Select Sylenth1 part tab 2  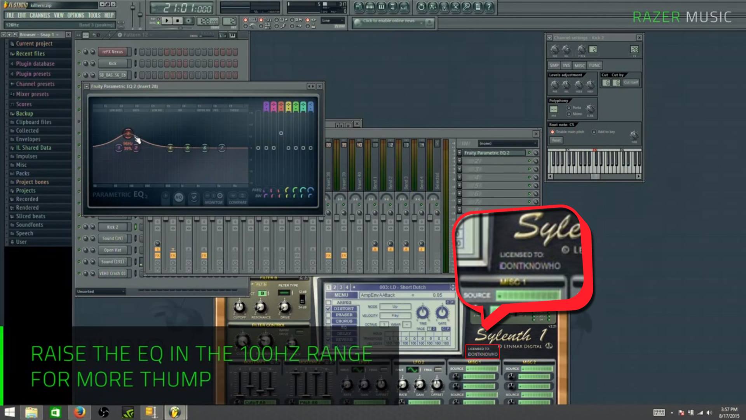click(x=335, y=287)
